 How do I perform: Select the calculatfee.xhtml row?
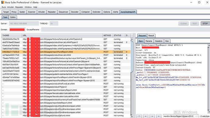coord(66,96)
